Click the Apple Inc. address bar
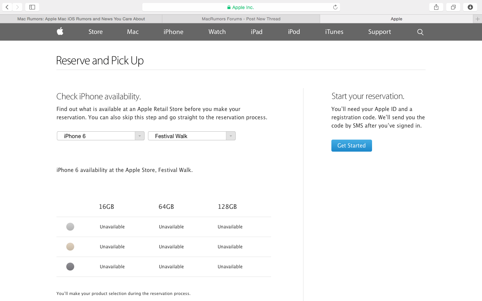 pyautogui.click(x=241, y=7)
